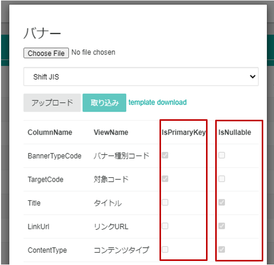Click the IsNullable column header

[x=235, y=132]
